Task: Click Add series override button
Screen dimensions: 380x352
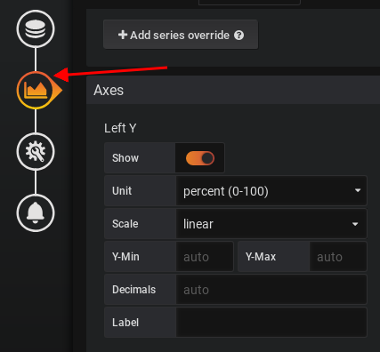Action: pos(181,35)
